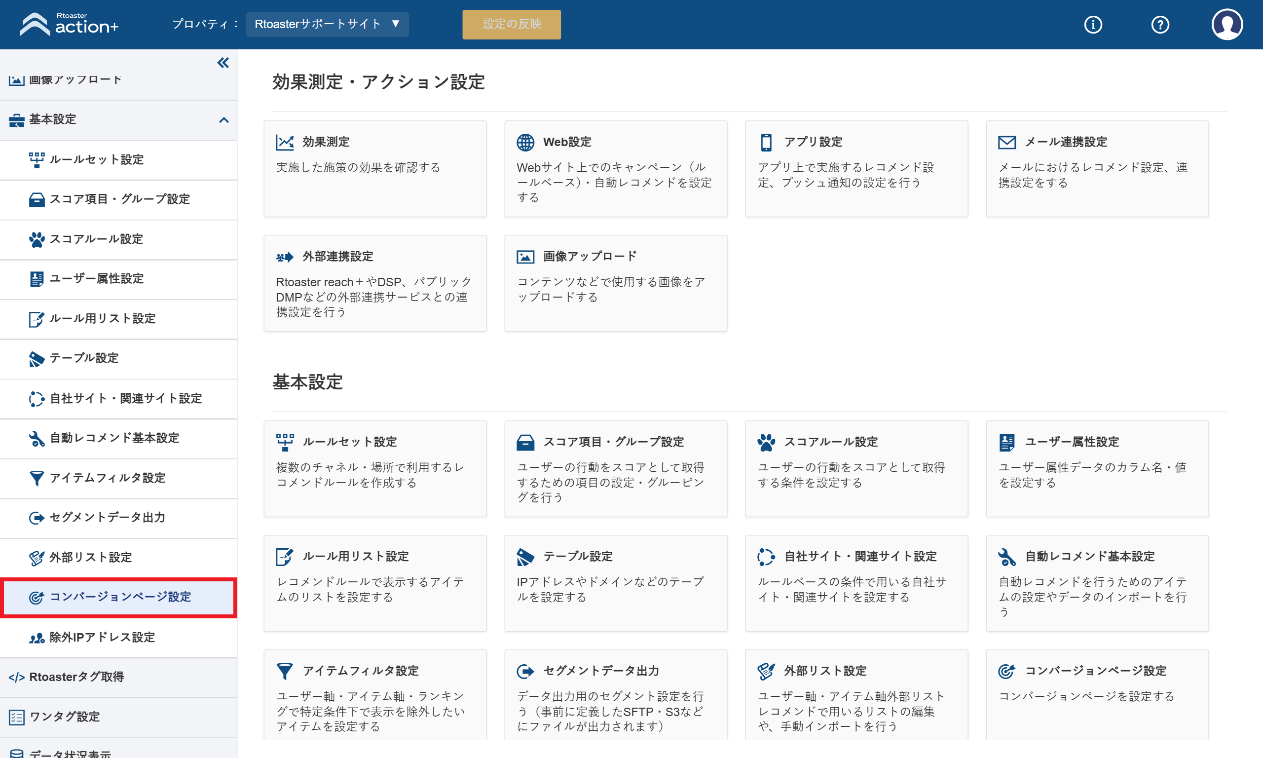Click the アプリ設定 phone icon

[x=766, y=142]
